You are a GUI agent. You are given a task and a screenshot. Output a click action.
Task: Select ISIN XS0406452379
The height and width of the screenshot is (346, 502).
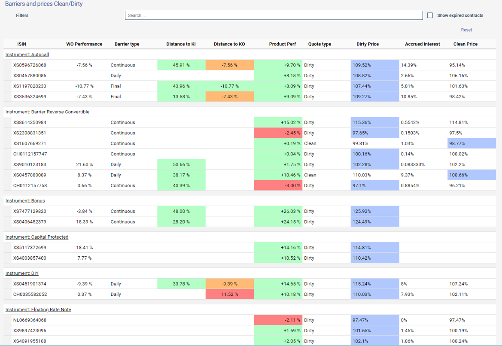(30, 222)
